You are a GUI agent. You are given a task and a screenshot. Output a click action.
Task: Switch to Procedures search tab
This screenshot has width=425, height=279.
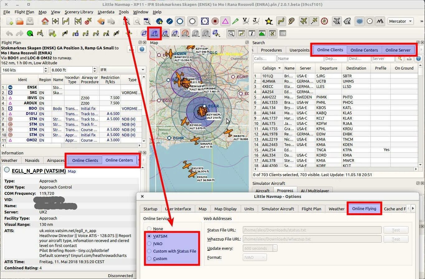pyautogui.click(x=271, y=50)
